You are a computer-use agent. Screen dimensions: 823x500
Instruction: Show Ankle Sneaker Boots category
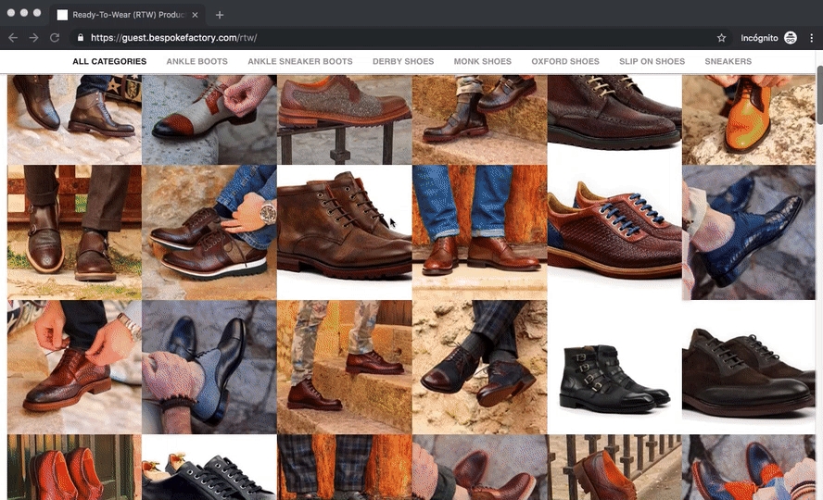point(299,62)
